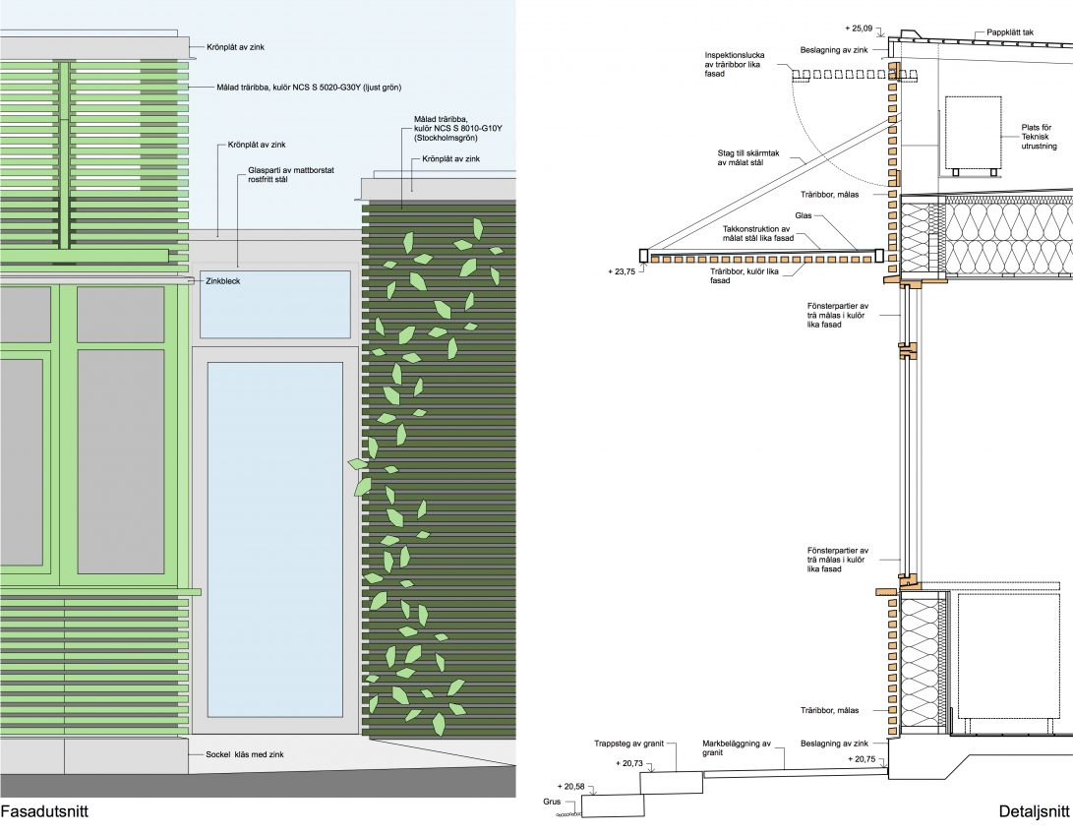
Task: Select the '+ 25,09' roof height mark
Action: click(x=859, y=29)
